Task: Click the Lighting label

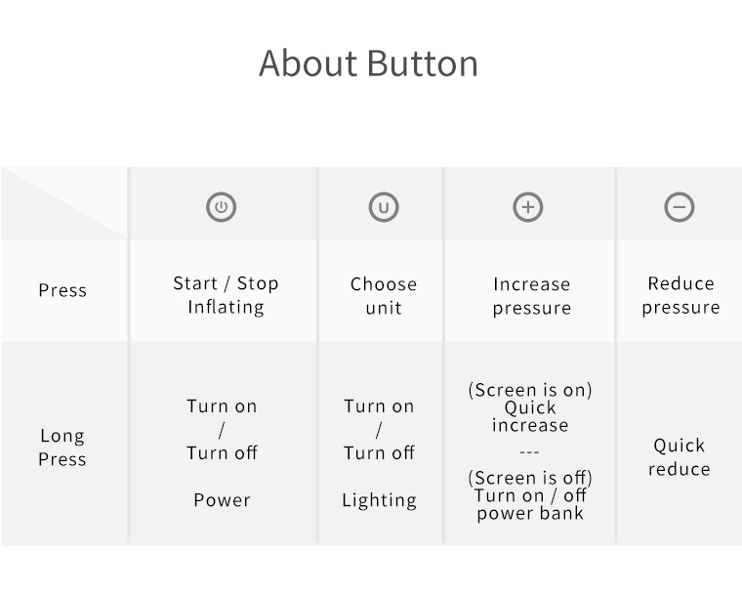Action: click(380, 500)
